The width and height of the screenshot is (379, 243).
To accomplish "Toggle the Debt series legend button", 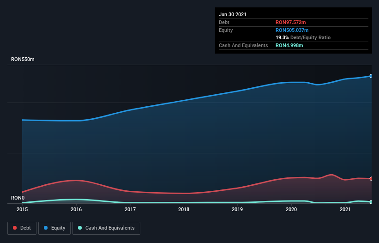I will tap(22, 228).
